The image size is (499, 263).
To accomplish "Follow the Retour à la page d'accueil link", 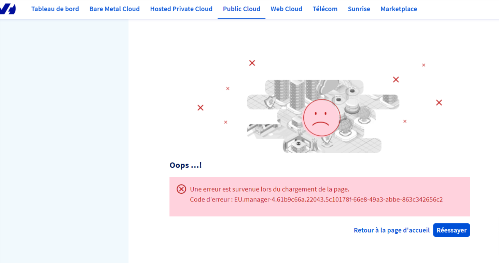I will [391, 230].
